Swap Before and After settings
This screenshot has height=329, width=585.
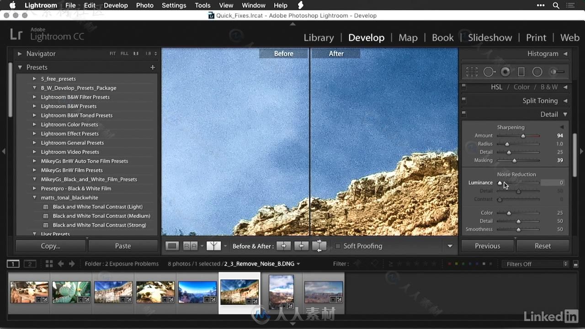(x=319, y=246)
